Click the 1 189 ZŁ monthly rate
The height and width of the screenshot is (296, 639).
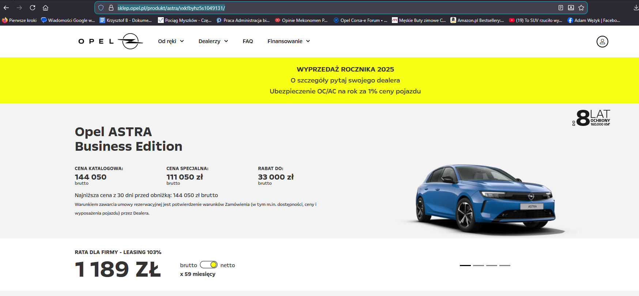[x=118, y=269]
